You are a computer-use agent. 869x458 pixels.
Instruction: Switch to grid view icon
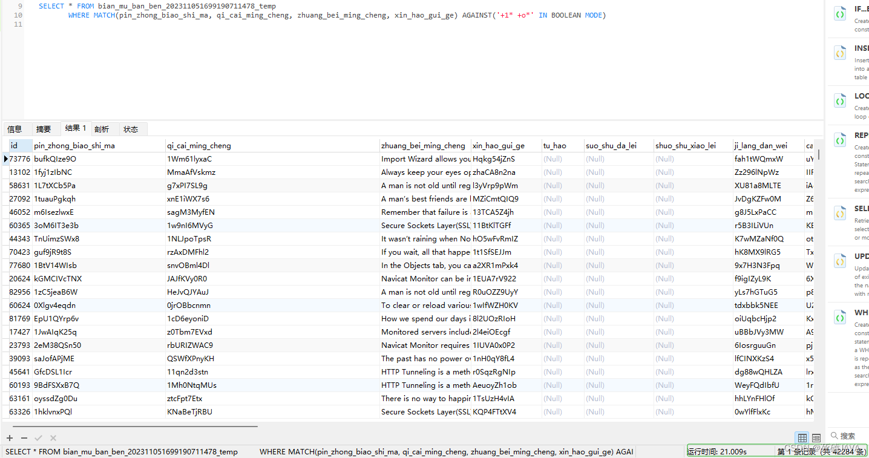[802, 438]
